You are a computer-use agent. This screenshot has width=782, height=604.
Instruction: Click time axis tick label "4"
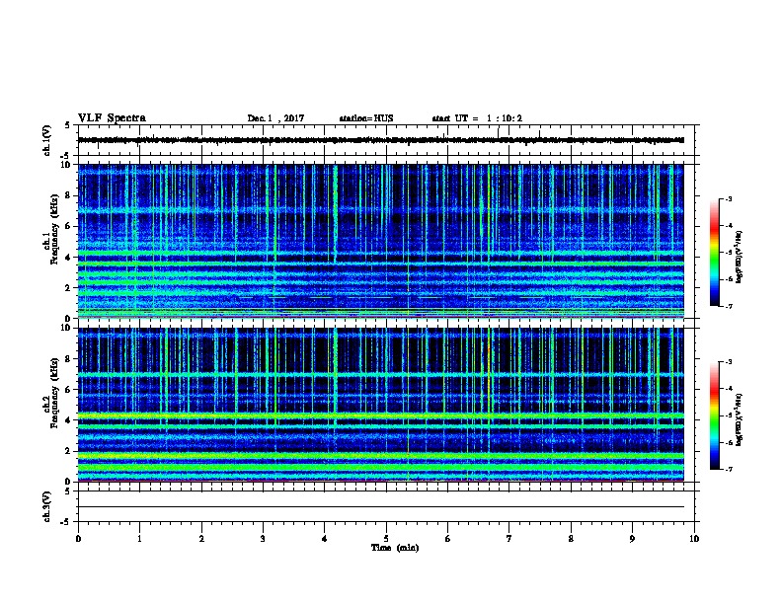click(x=325, y=539)
